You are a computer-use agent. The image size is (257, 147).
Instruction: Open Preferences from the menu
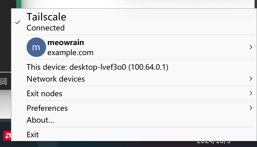click(x=47, y=108)
